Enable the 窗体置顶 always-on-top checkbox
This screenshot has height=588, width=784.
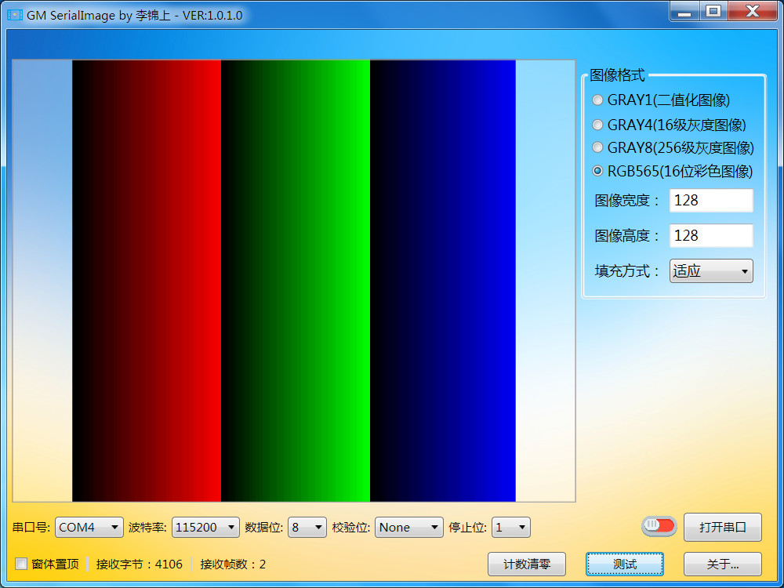pos(20,564)
